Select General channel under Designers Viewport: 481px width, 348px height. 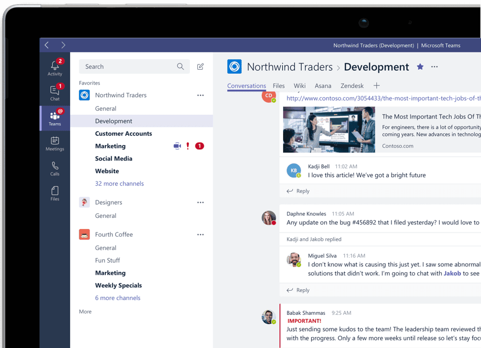106,216
